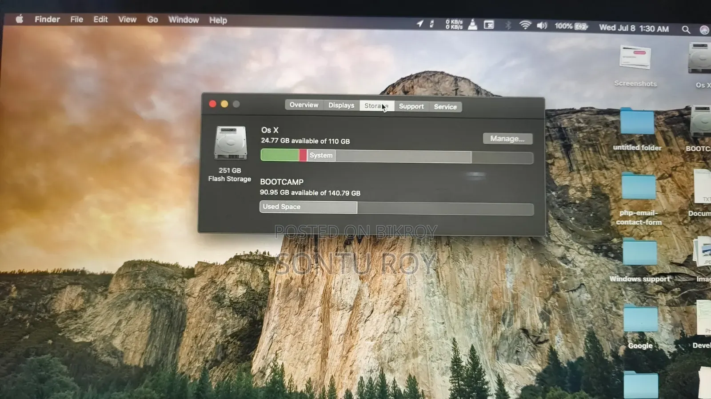
Task: Click the 100% battery status icon
Action: (x=571, y=27)
